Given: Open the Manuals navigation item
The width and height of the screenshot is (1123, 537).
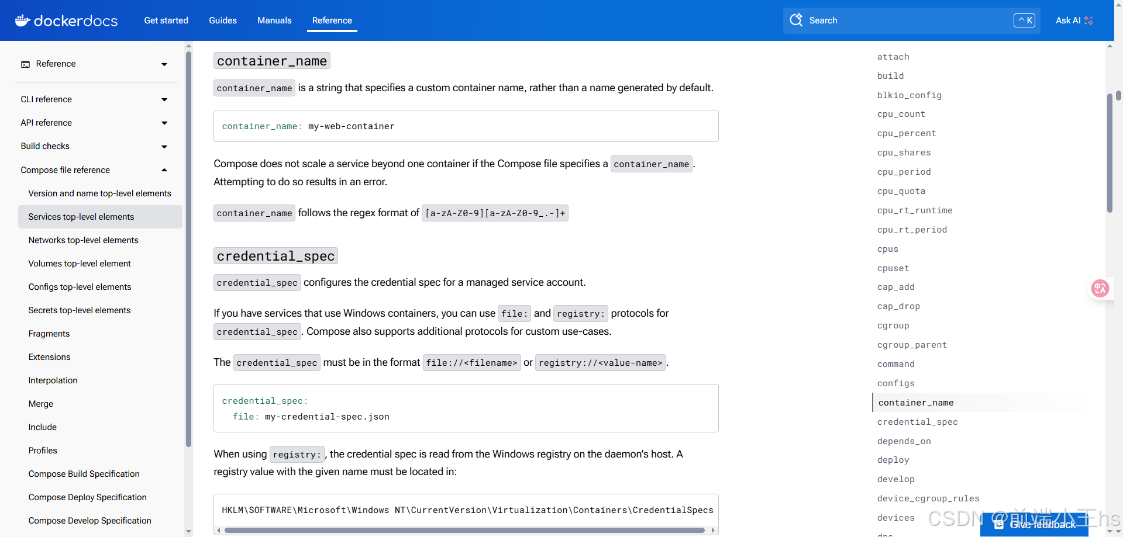Looking at the screenshot, I should pyautogui.click(x=274, y=20).
